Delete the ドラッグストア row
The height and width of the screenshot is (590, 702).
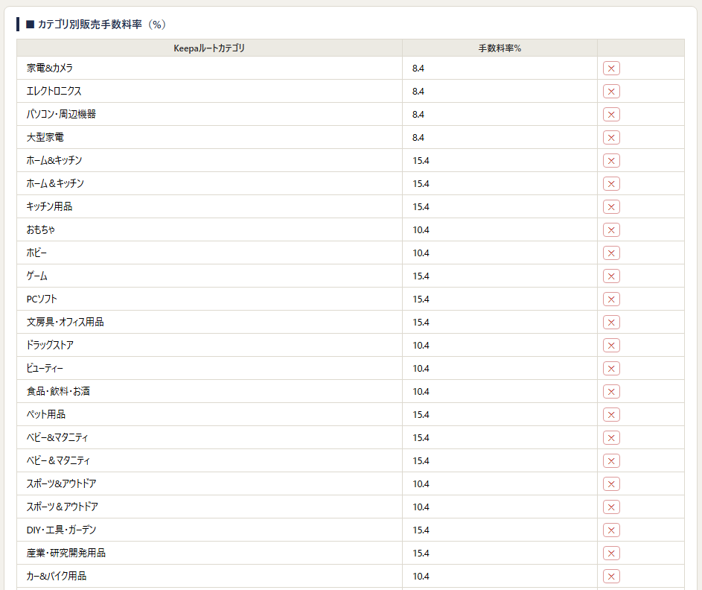coord(611,346)
